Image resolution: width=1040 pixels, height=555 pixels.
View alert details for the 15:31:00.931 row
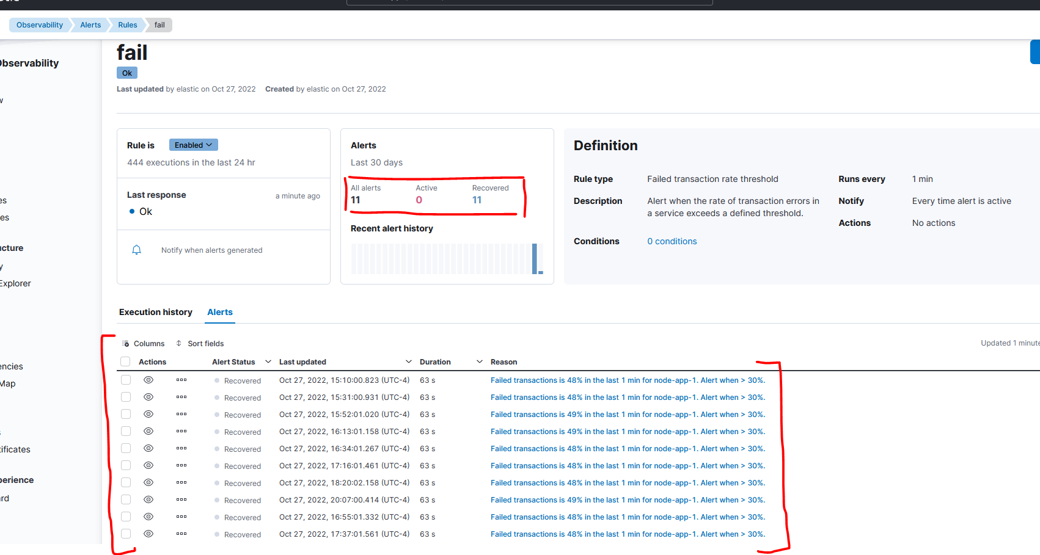[x=148, y=397]
